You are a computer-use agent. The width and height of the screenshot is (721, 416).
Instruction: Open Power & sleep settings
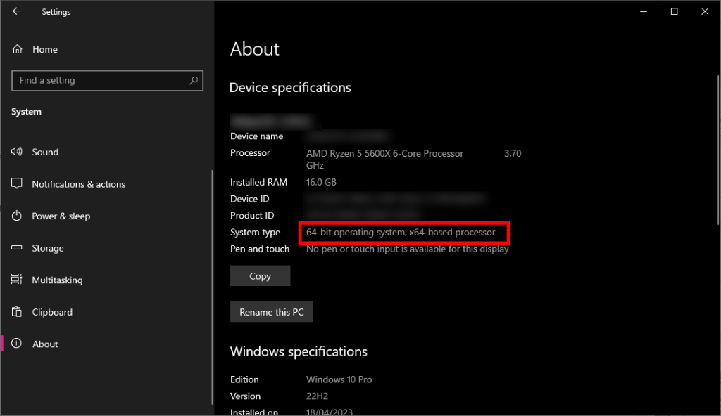pyautogui.click(x=61, y=216)
